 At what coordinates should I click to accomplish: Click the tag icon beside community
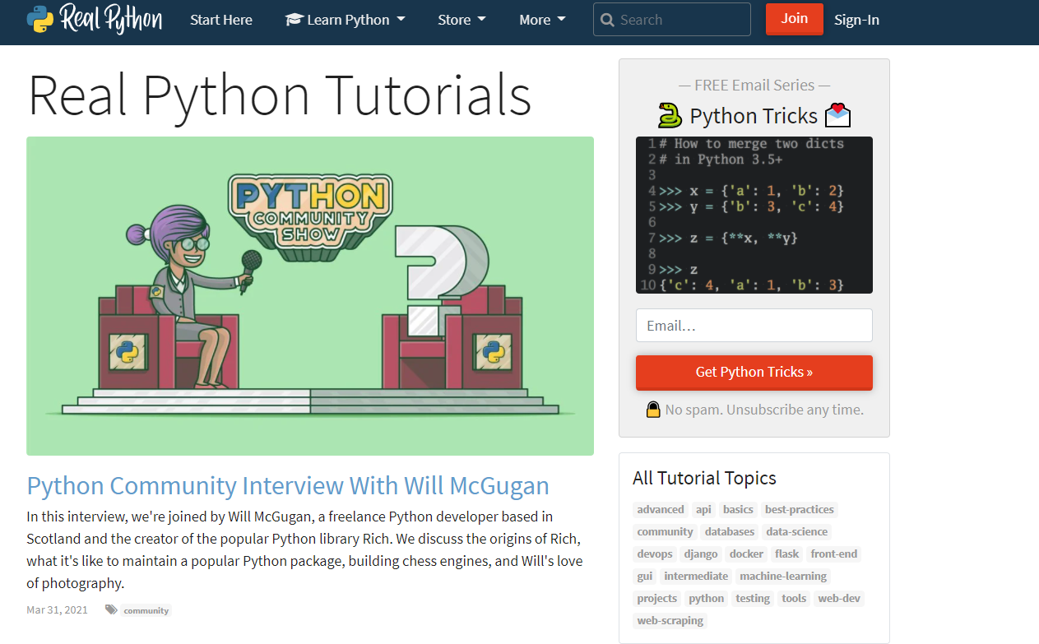111,609
